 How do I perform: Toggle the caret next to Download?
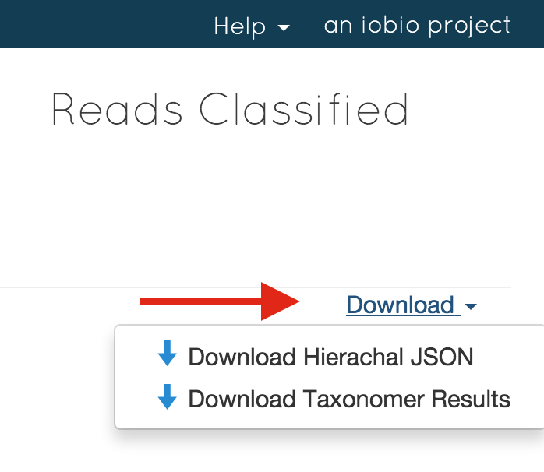[471, 306]
